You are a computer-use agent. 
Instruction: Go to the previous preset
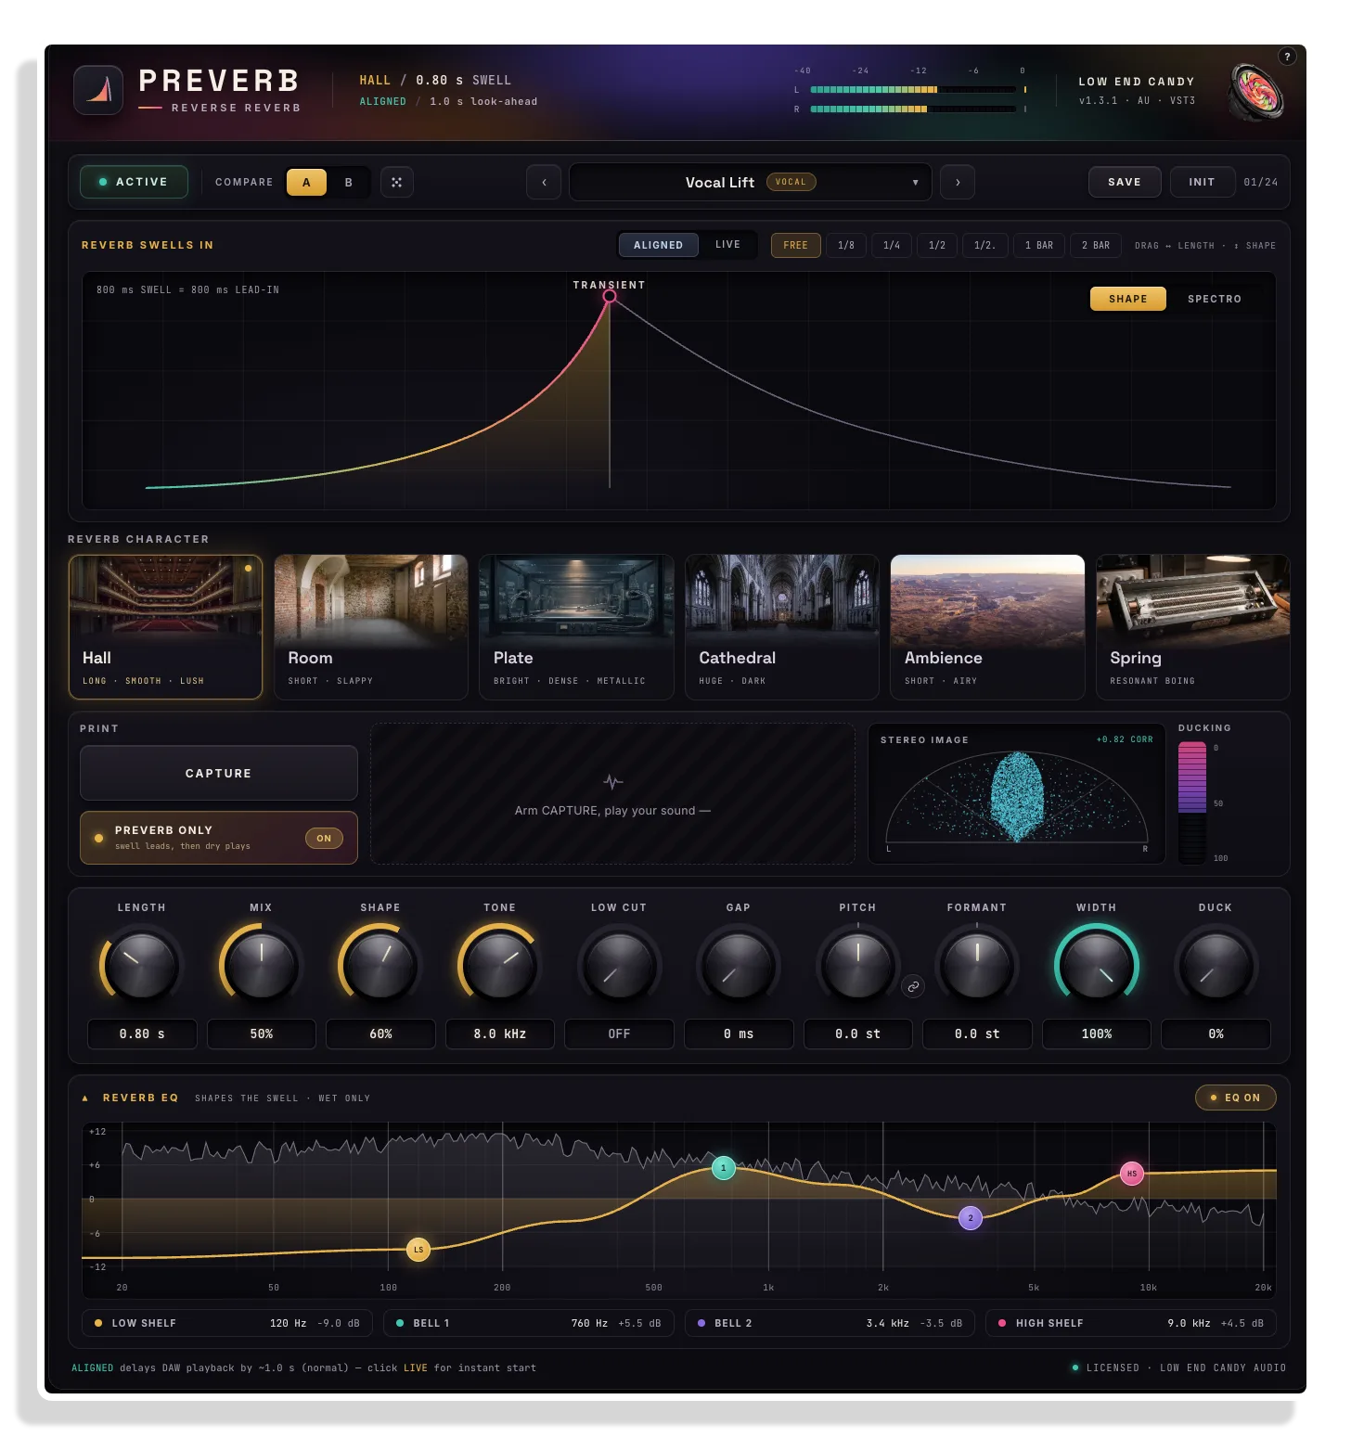tap(544, 182)
